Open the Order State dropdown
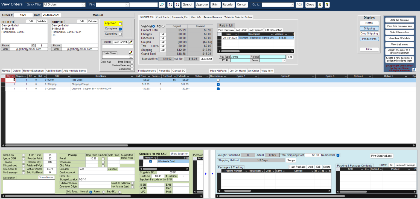420x199 pixels. 131,57
